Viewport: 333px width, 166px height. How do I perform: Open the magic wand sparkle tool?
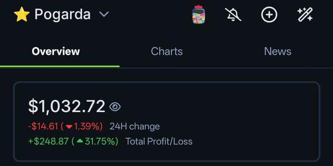(x=305, y=14)
